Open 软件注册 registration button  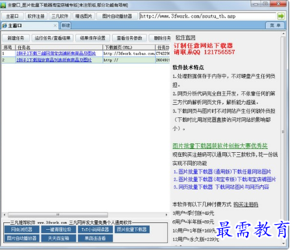[x=36, y=16]
